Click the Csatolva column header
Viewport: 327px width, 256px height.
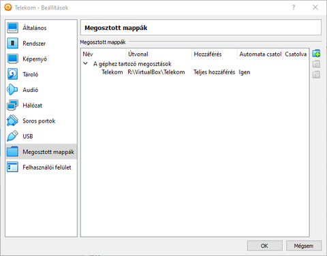click(x=296, y=54)
